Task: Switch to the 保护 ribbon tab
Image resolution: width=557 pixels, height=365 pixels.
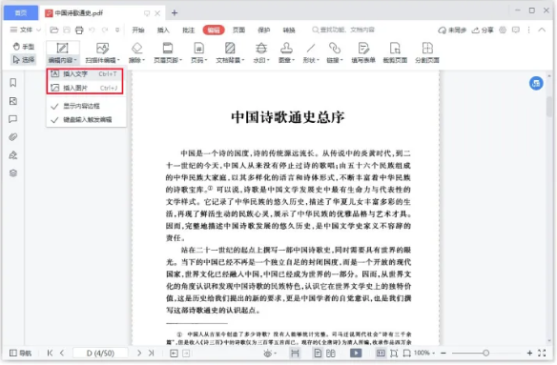Action: point(263,30)
